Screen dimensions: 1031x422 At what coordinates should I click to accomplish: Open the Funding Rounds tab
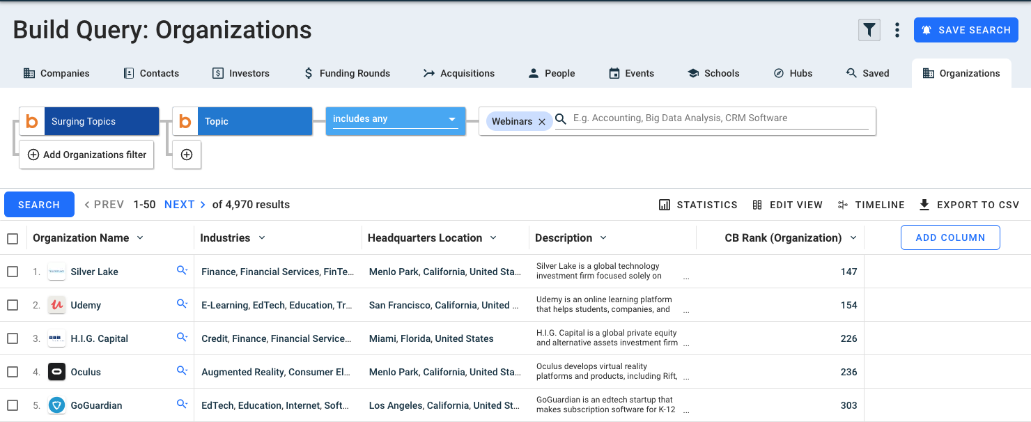tap(347, 73)
